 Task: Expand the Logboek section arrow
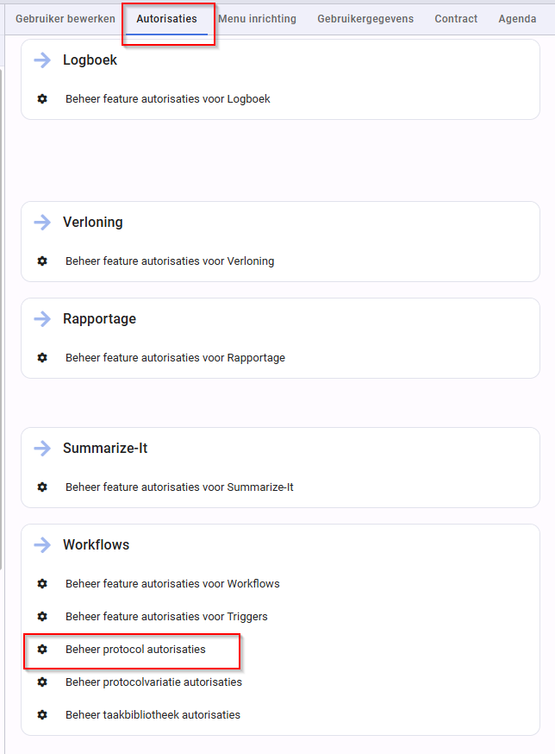(x=42, y=60)
